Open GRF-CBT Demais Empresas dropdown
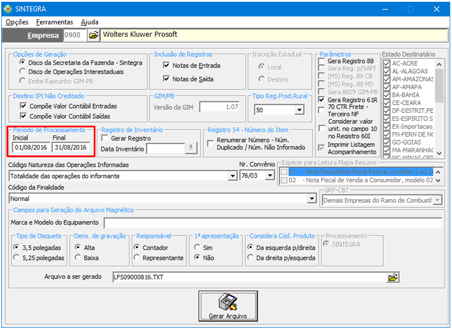The width and height of the screenshot is (452, 329). (437, 200)
